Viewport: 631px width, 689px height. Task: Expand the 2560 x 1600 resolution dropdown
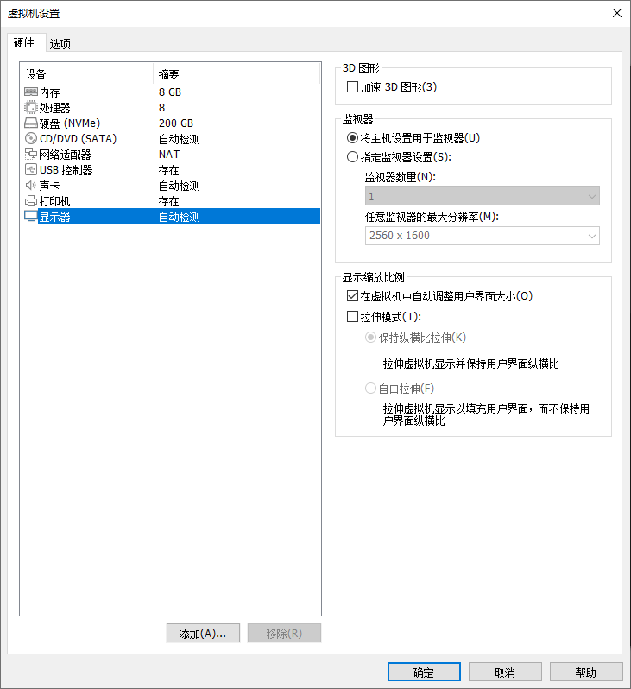click(482, 236)
